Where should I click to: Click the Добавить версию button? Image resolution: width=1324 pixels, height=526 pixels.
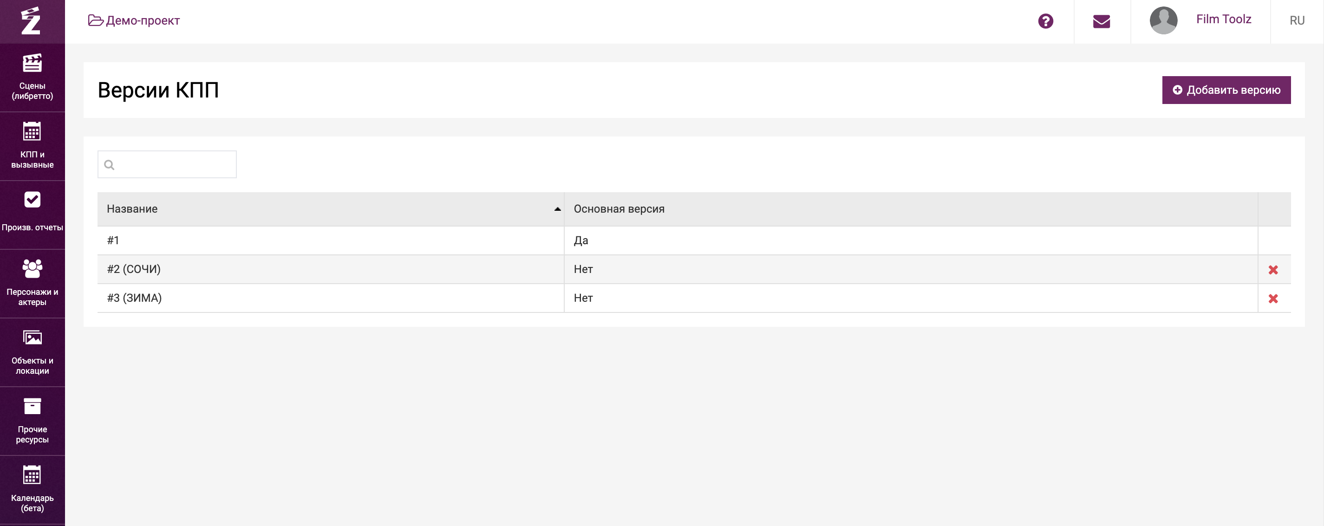click(1226, 90)
